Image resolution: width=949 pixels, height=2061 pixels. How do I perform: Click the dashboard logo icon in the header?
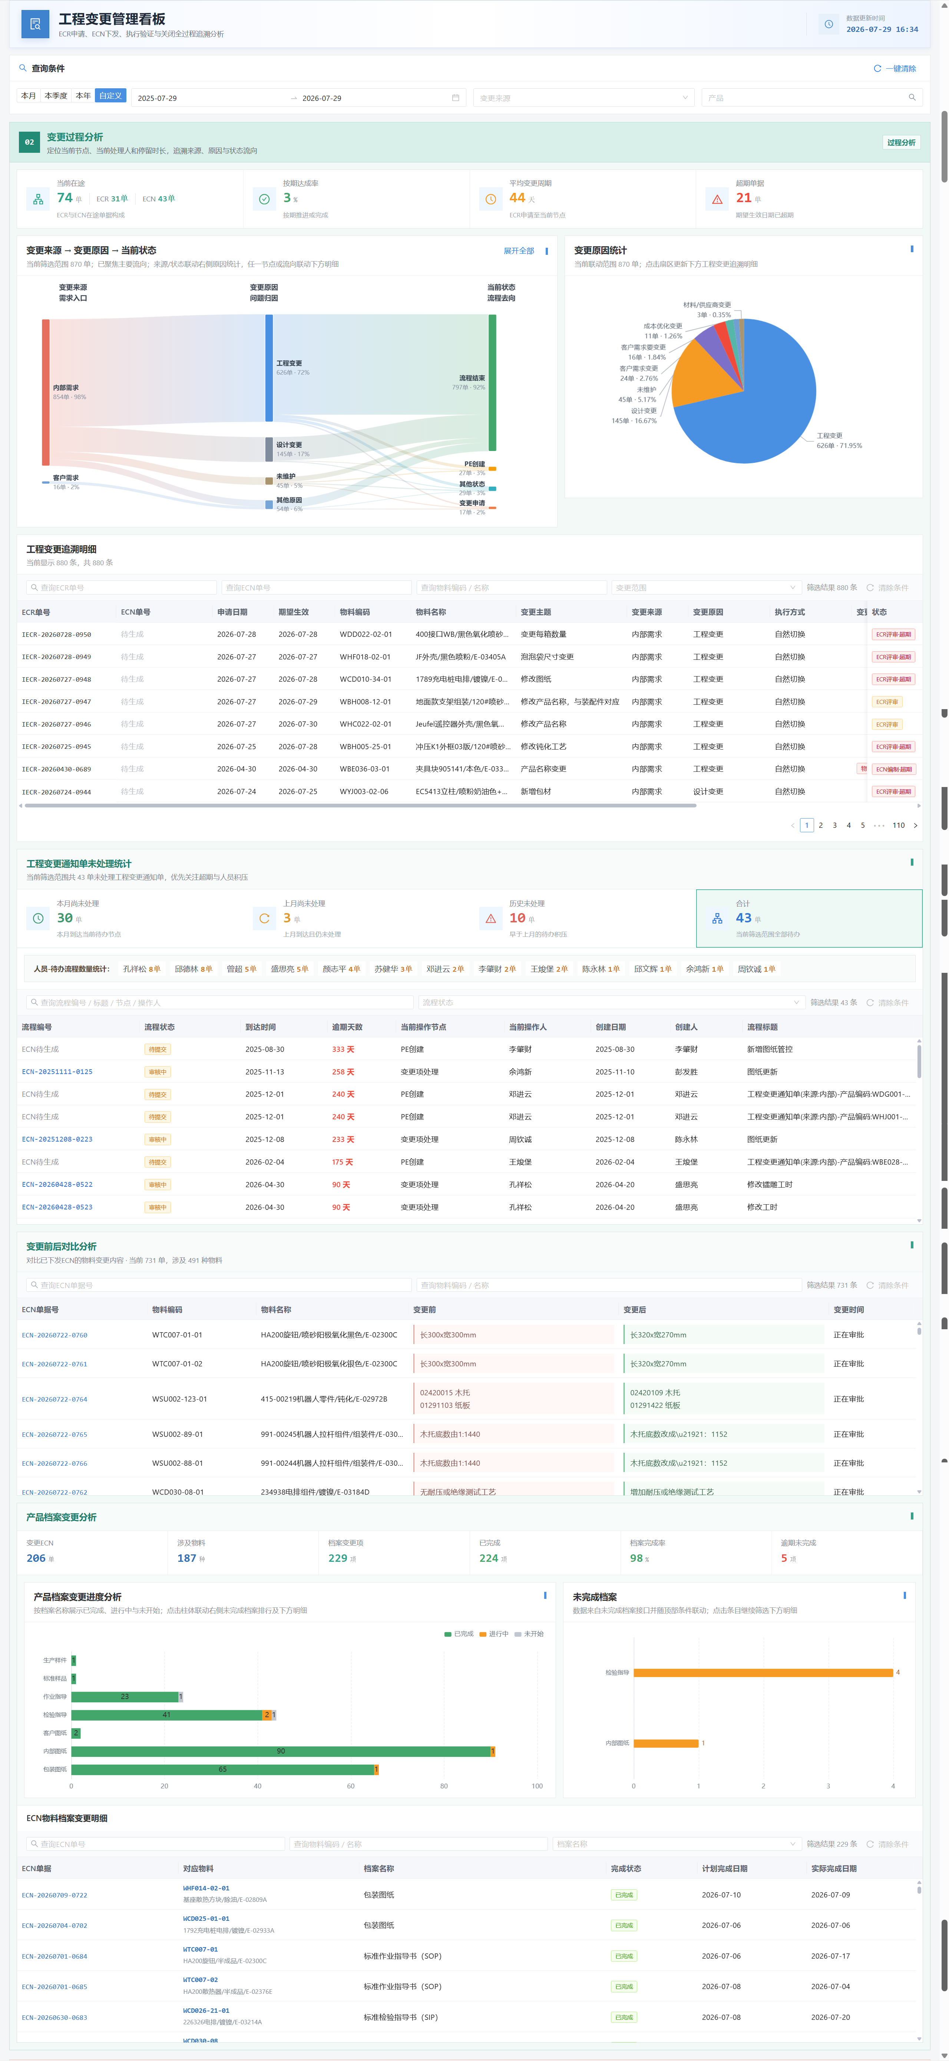tap(34, 24)
